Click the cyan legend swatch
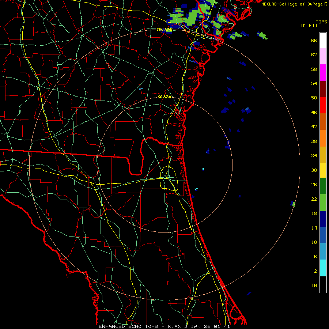329x329 pixels. [323, 268]
